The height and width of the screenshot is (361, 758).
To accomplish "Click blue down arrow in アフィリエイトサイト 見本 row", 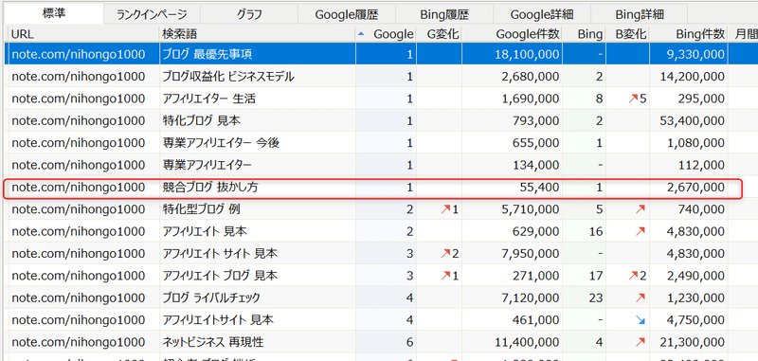I will [641, 321].
